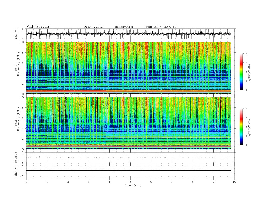
Task: Click the "VLF Spectra" title text
Action: coord(38,26)
